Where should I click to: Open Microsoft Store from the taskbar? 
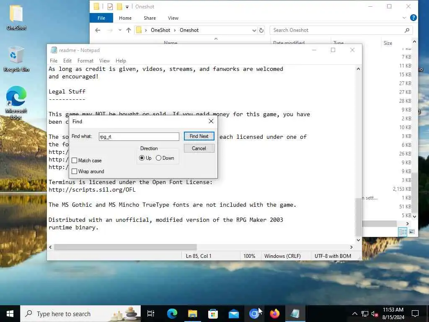pyautogui.click(x=213, y=314)
